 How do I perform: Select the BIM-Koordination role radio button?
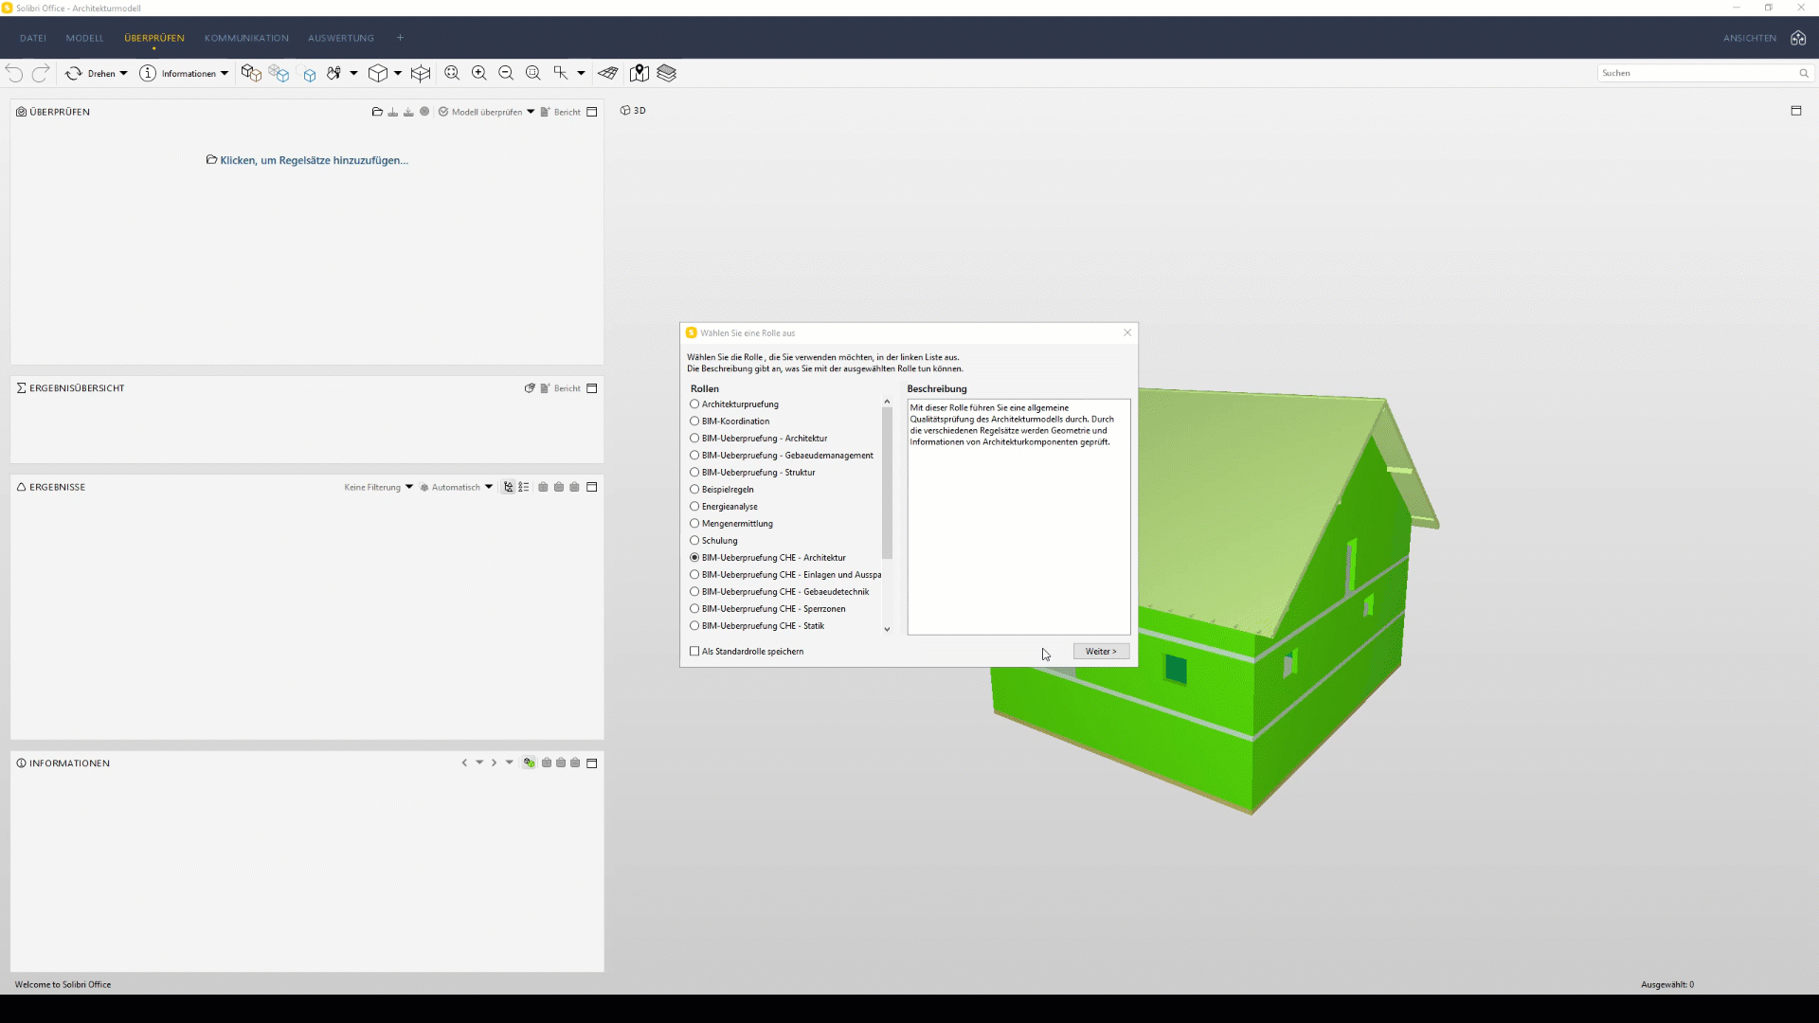pos(694,422)
